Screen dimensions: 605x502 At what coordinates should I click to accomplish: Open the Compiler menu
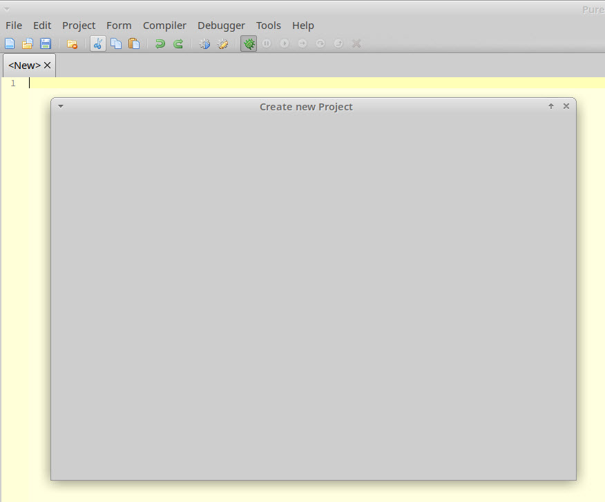(164, 26)
